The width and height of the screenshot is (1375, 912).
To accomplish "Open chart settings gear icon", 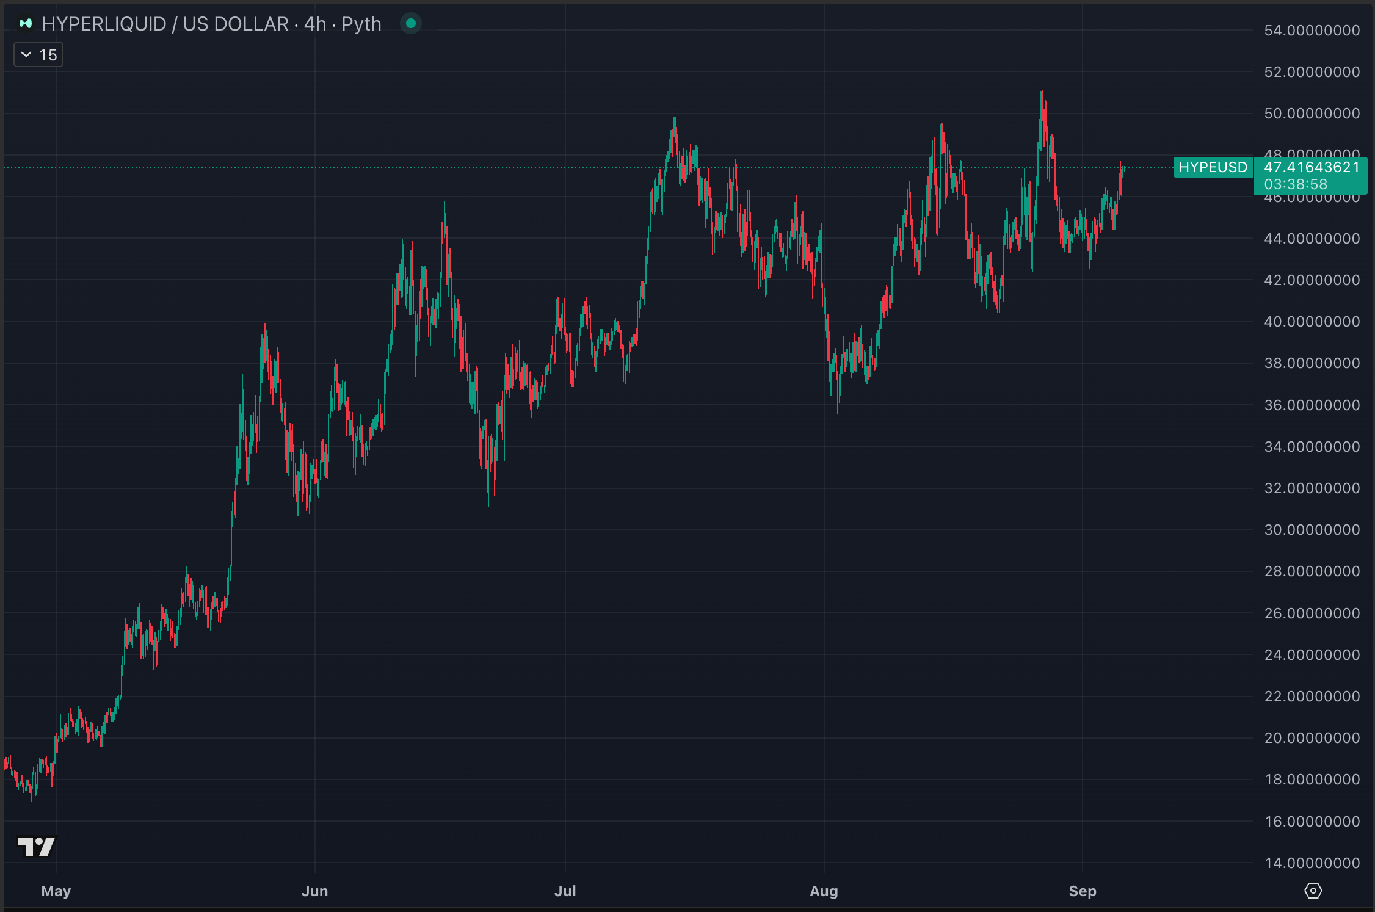I will pos(1313,891).
